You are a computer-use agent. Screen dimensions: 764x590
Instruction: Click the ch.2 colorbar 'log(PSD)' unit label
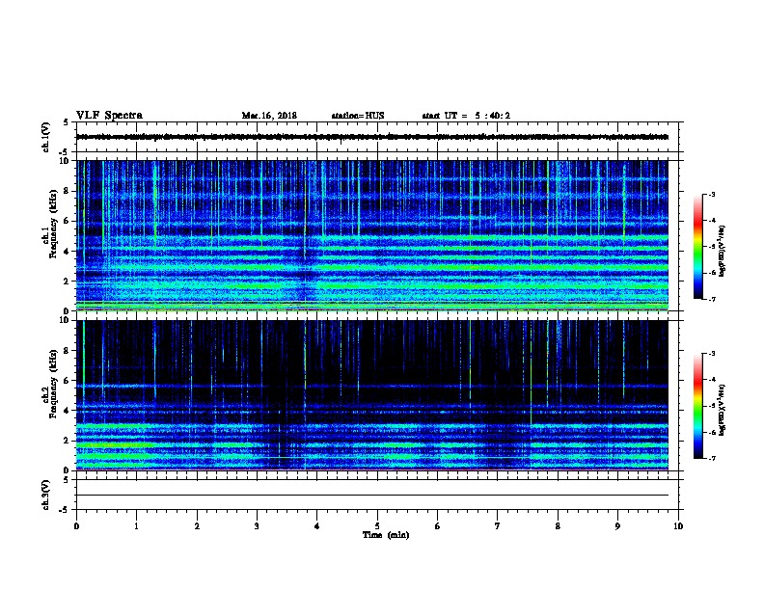[722, 411]
